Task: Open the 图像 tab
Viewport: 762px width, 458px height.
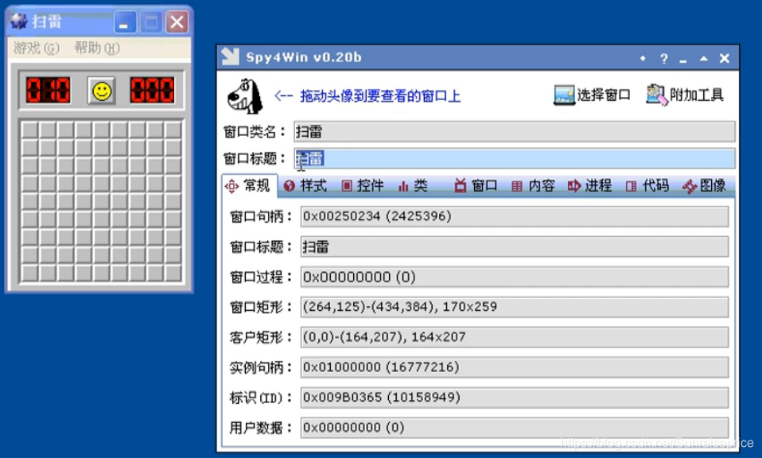Action: pos(704,185)
